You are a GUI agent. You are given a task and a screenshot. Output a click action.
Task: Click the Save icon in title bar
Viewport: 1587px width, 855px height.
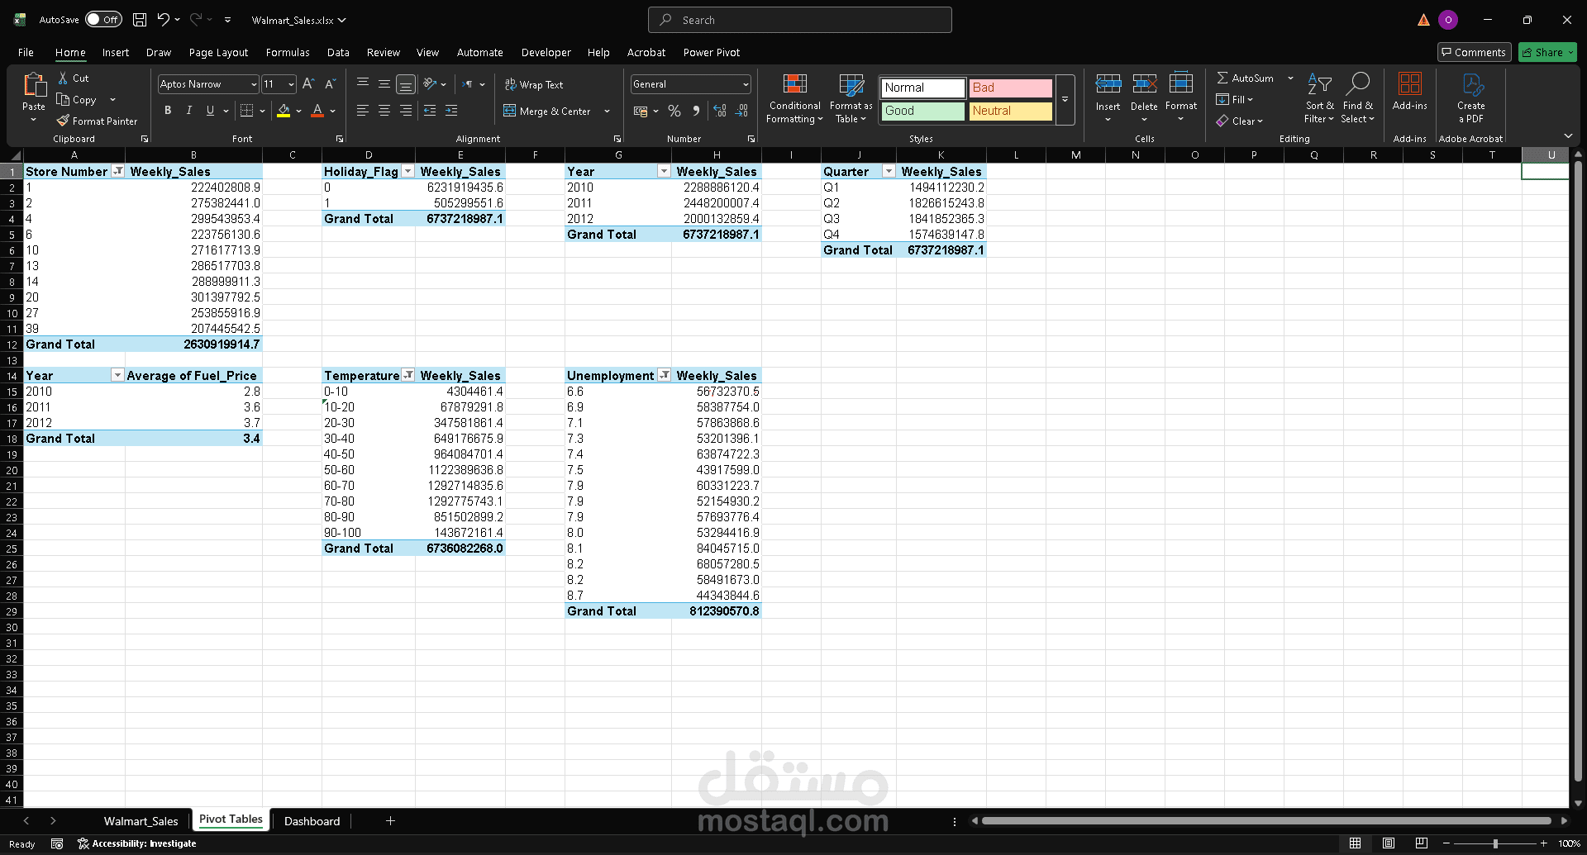[x=140, y=20]
